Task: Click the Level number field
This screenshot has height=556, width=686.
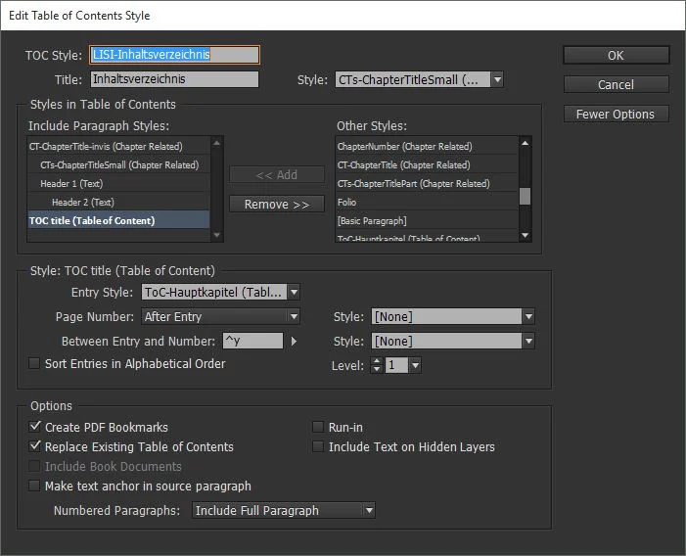Action: point(396,365)
